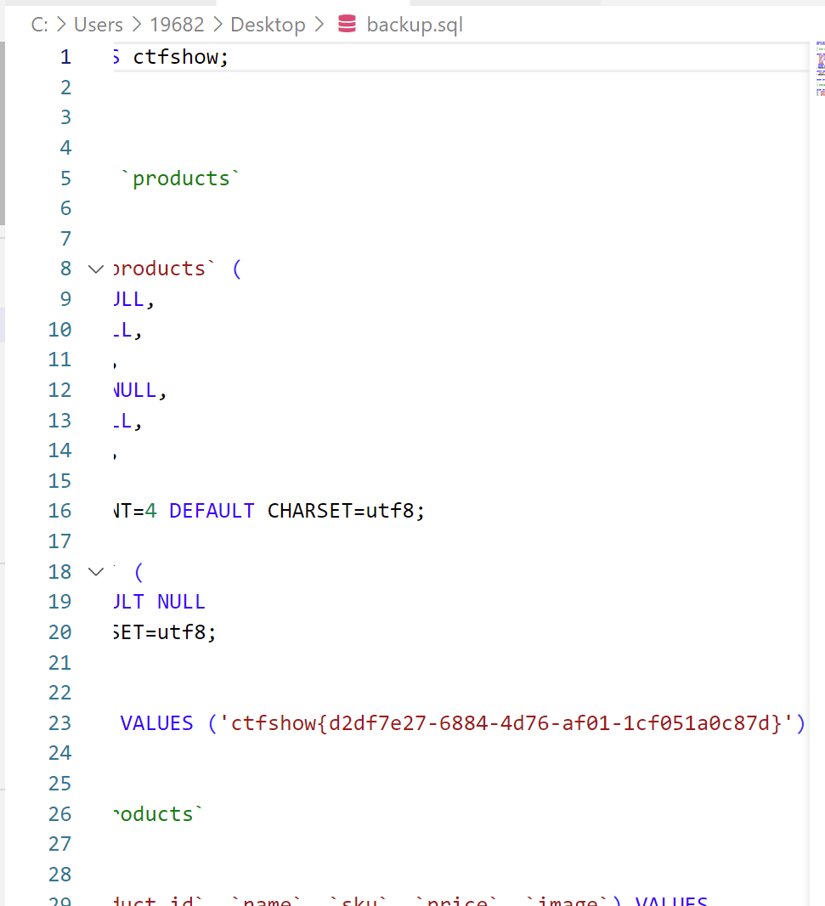The width and height of the screenshot is (825, 906).
Task: Click line number 16 in the gutter
Action: pos(60,511)
